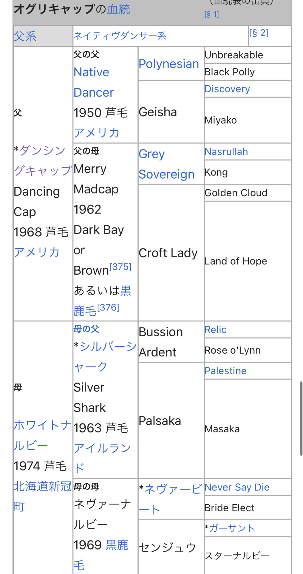Open footnote reference § 2
Screen dimensions: 303x574
(259, 33)
